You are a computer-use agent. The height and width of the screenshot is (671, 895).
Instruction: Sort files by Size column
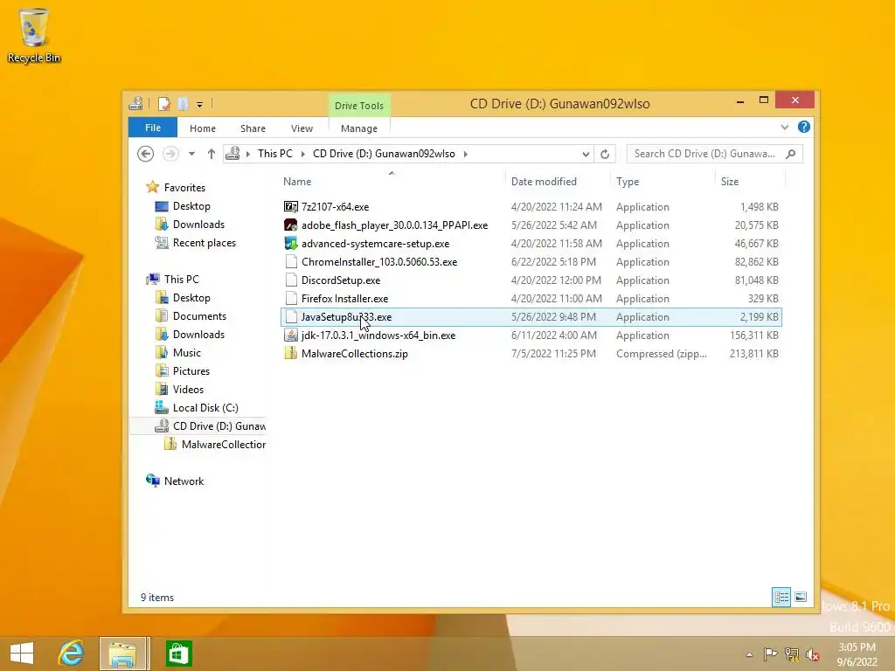click(x=730, y=182)
